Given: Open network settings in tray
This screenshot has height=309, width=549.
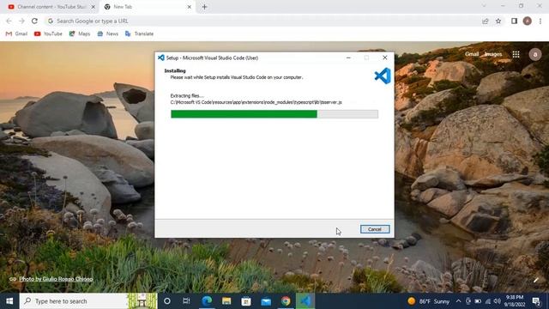Looking at the screenshot, I should (x=488, y=301).
